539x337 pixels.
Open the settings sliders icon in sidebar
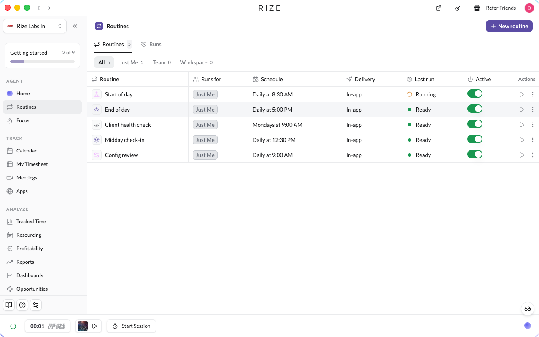[x=36, y=305]
